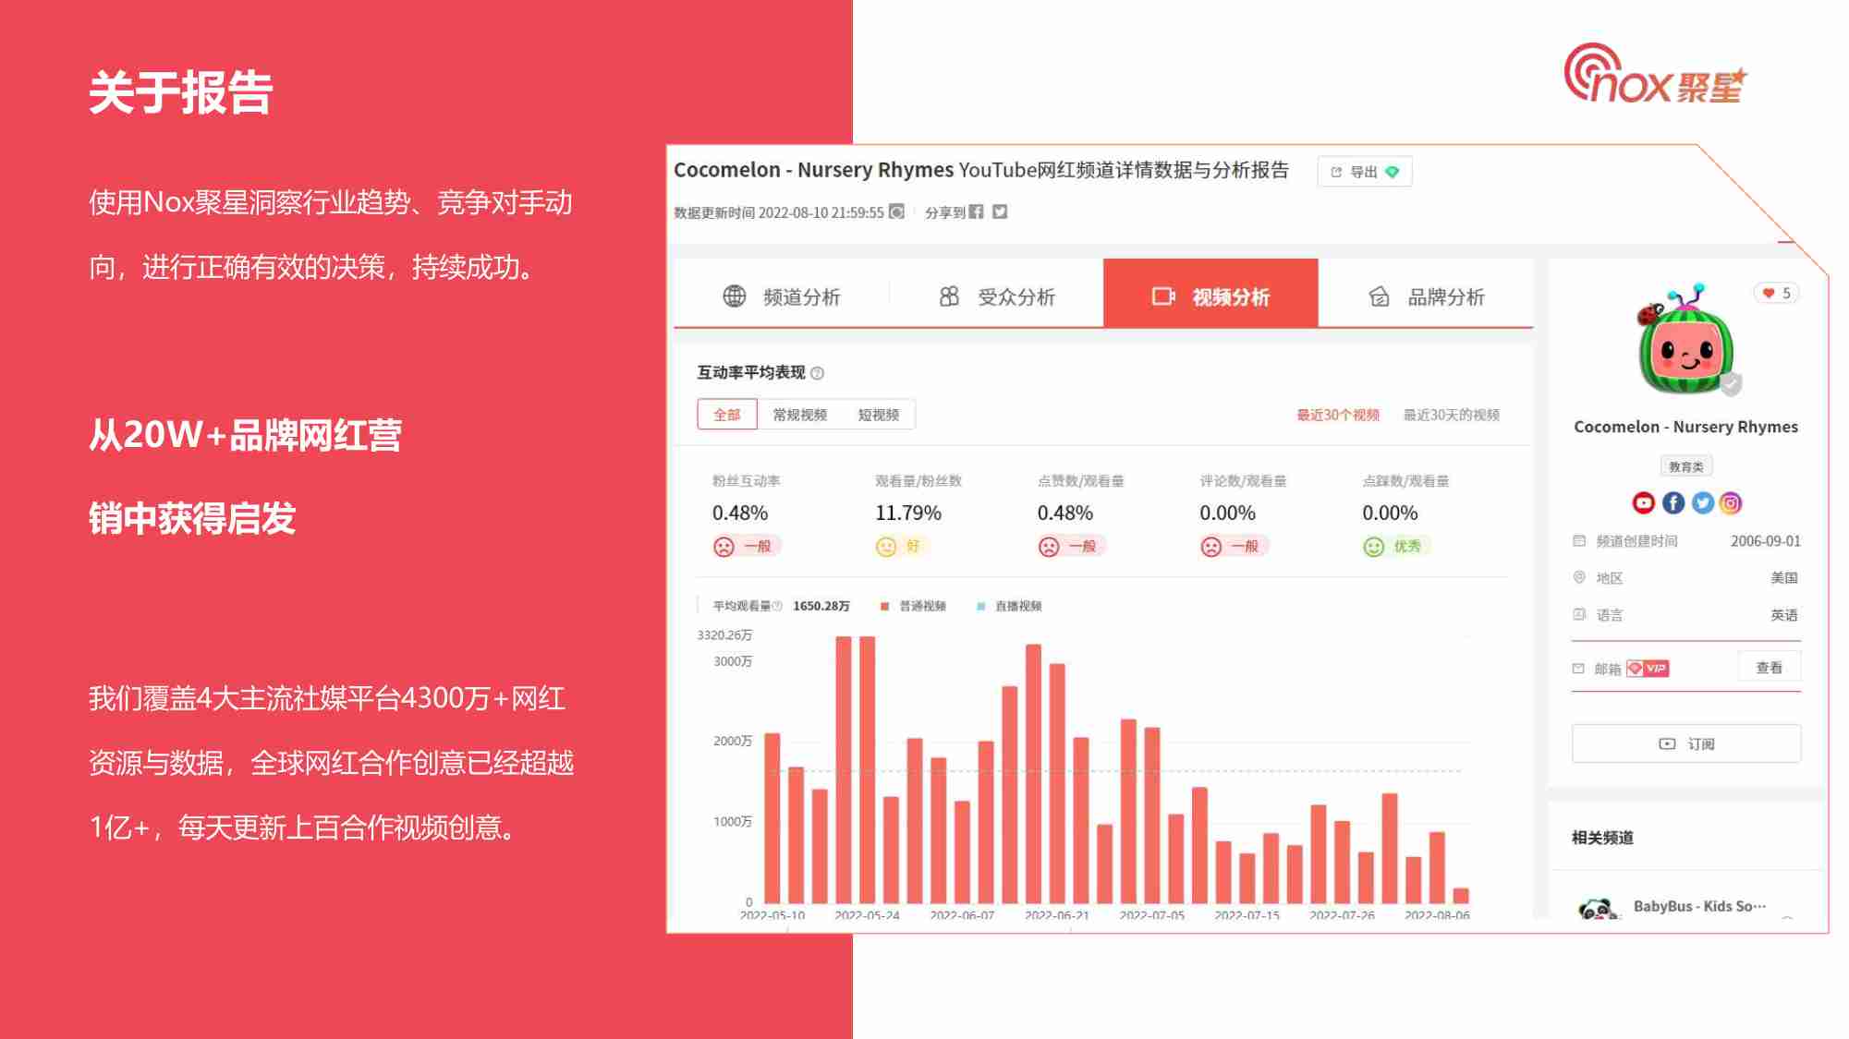Click the 2022-08-06 axis label
This screenshot has width=1849, height=1039.
[1436, 915]
